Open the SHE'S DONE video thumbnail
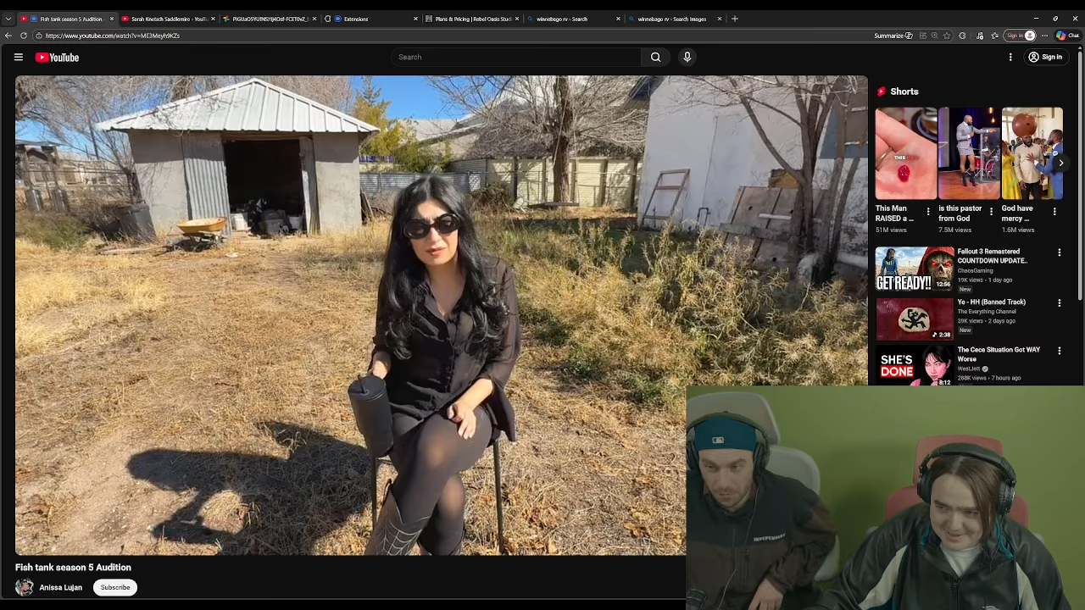1085x610 pixels. [x=915, y=365]
